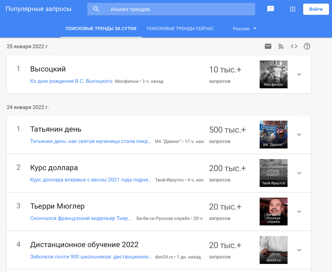Viewport: 332px width, 272px height.
Task: Click the Тьерри Мюглер trend title
Action: click(57, 206)
